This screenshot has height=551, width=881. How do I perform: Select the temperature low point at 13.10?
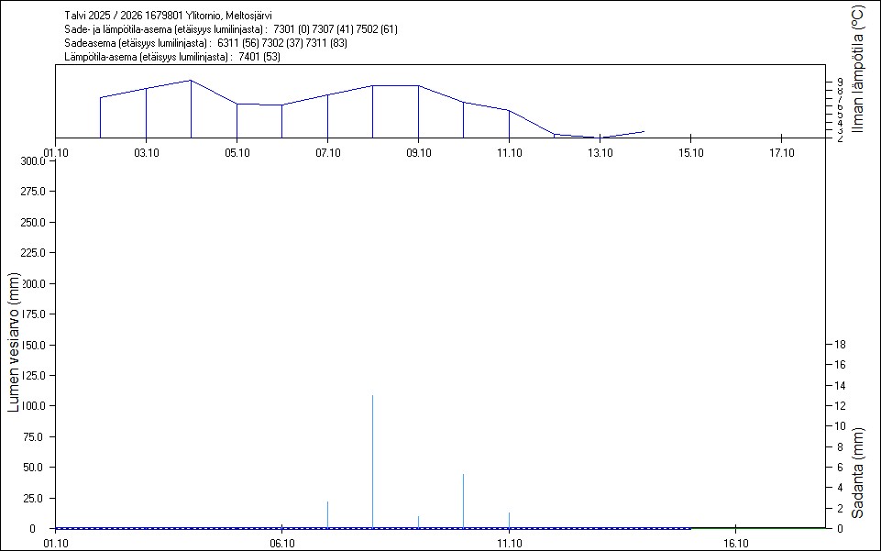[600, 138]
